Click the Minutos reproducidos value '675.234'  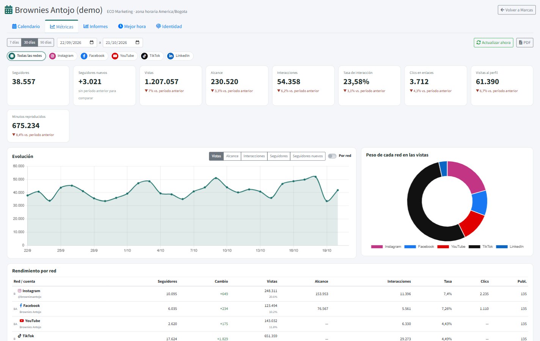click(26, 126)
